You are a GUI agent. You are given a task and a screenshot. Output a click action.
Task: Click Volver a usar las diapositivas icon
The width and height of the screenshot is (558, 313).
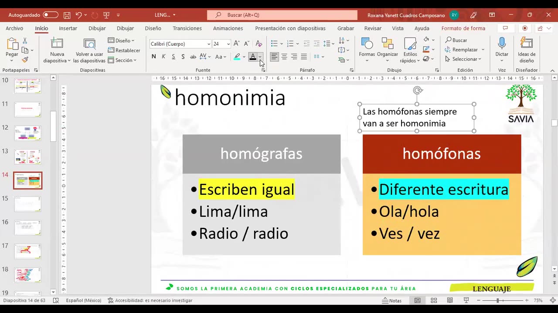tap(89, 44)
